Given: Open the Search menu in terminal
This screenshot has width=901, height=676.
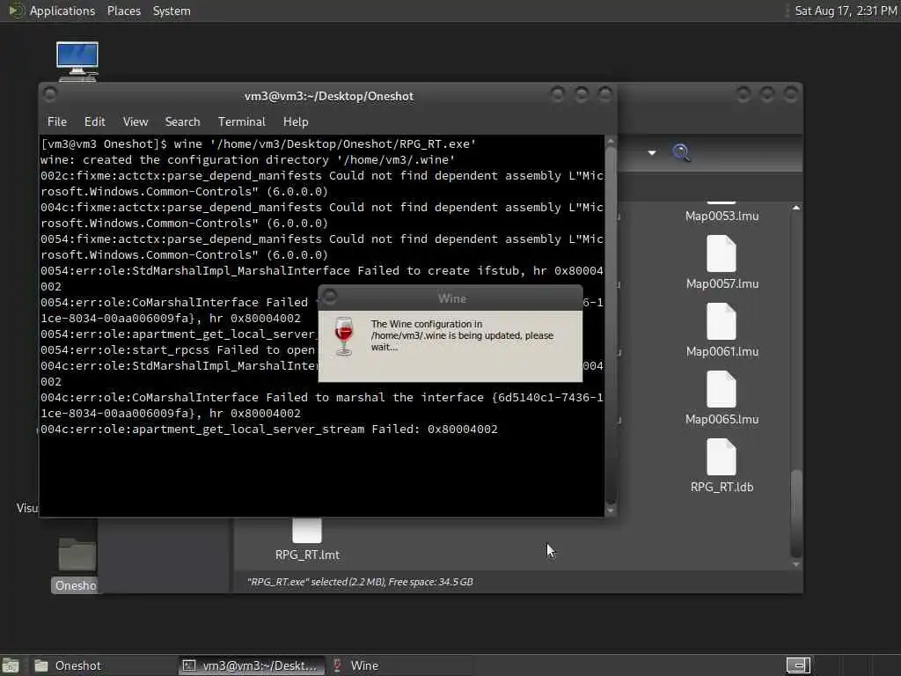Looking at the screenshot, I should [182, 121].
